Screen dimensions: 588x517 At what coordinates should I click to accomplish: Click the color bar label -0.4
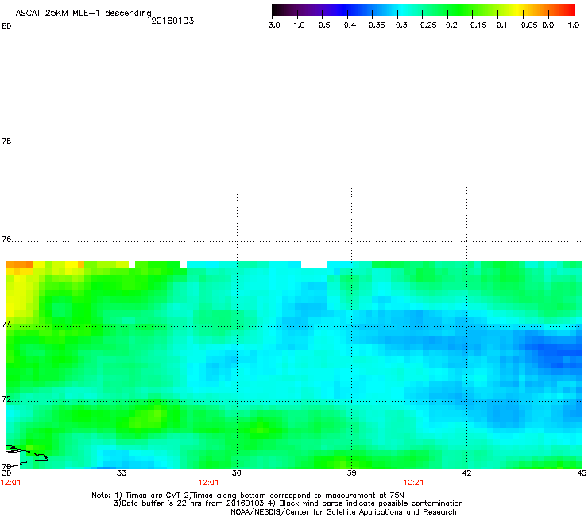point(347,25)
